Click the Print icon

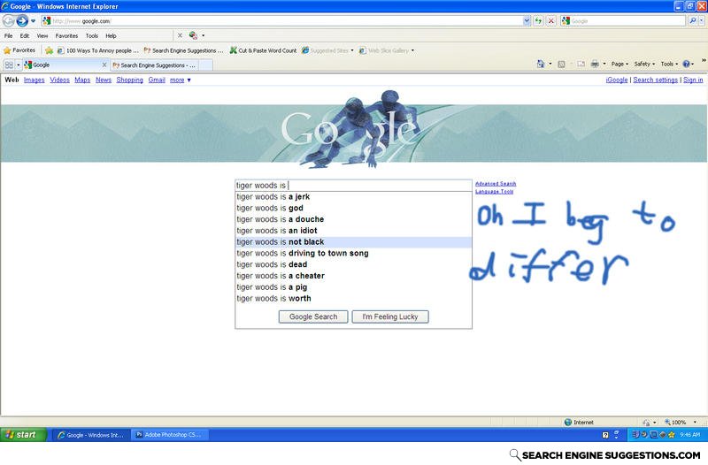[x=595, y=64]
